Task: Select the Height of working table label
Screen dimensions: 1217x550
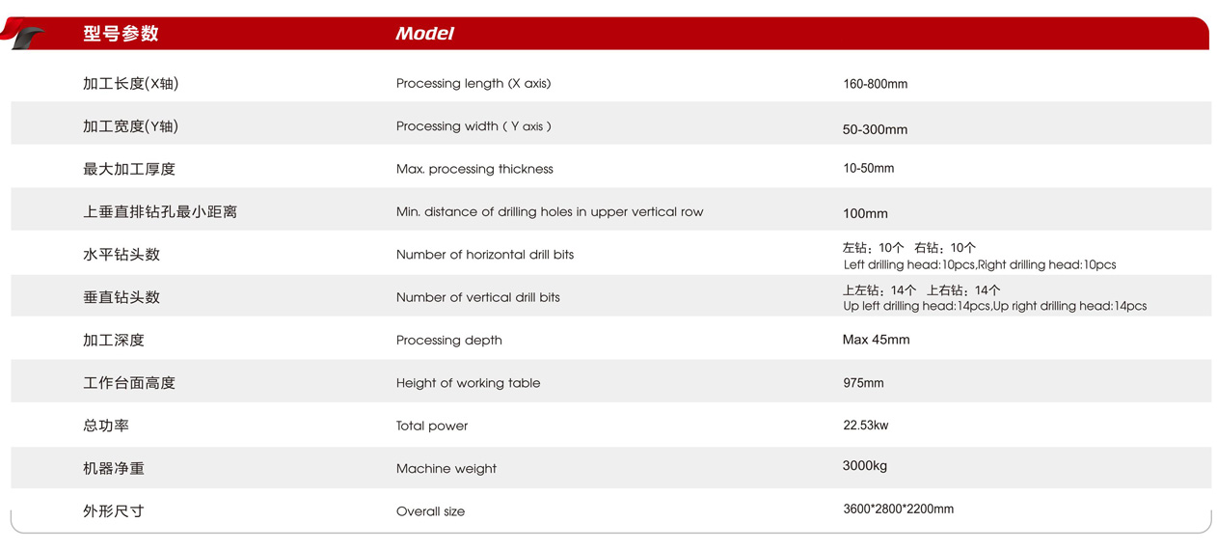Action: (x=468, y=383)
